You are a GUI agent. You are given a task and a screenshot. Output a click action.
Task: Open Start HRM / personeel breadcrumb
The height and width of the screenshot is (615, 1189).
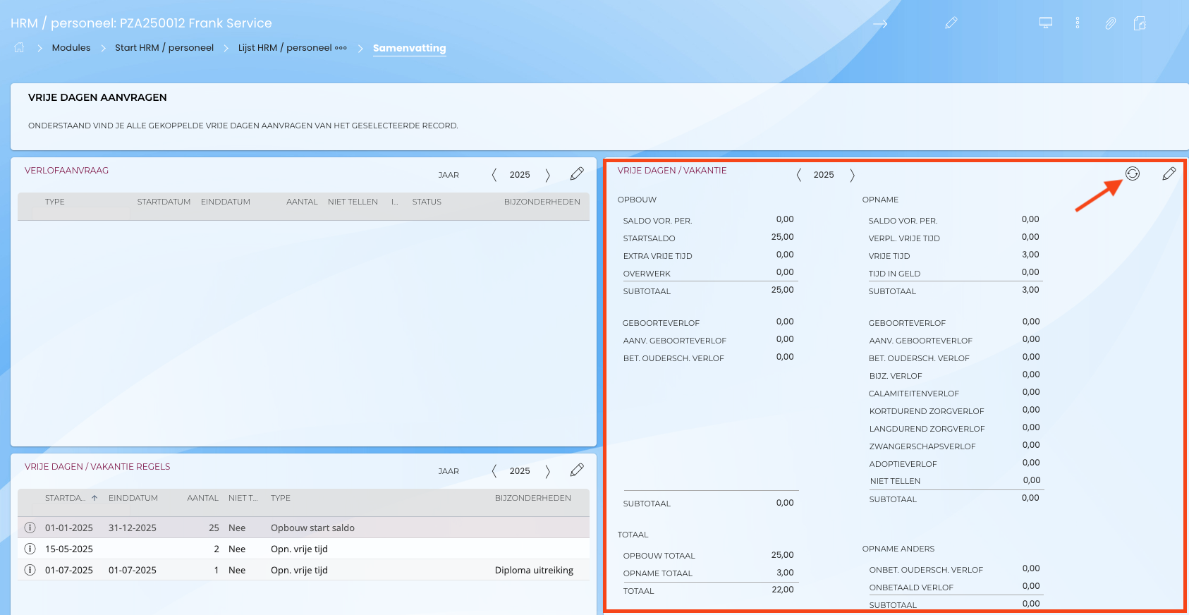pos(164,48)
